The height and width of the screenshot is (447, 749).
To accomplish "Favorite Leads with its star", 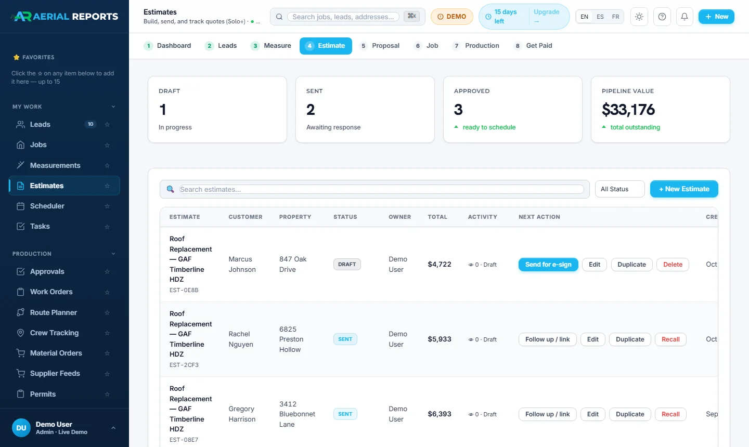I will [107, 124].
